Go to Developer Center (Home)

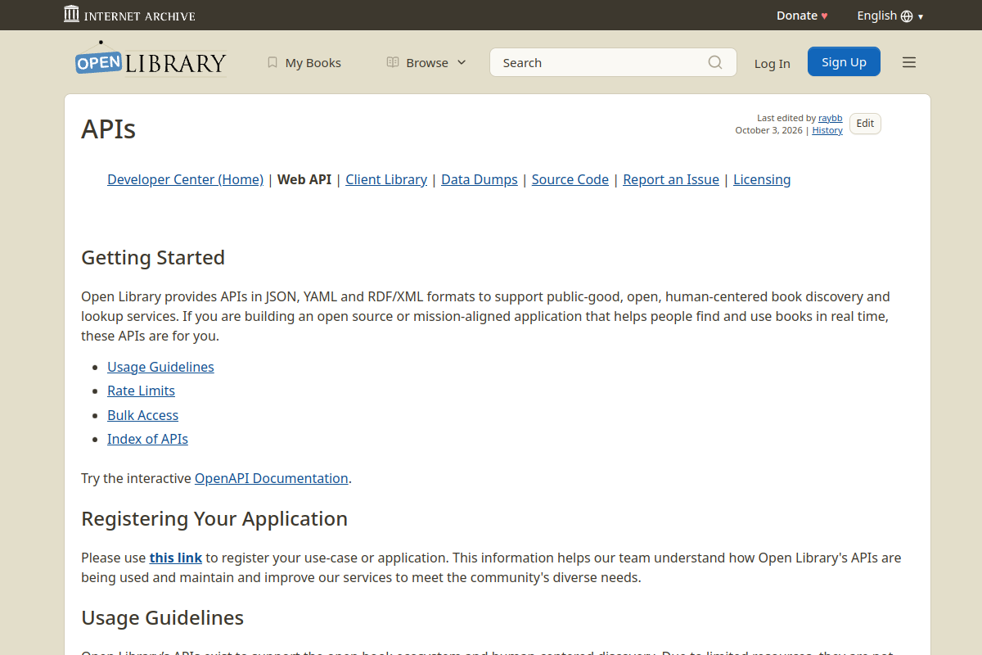[x=185, y=179]
